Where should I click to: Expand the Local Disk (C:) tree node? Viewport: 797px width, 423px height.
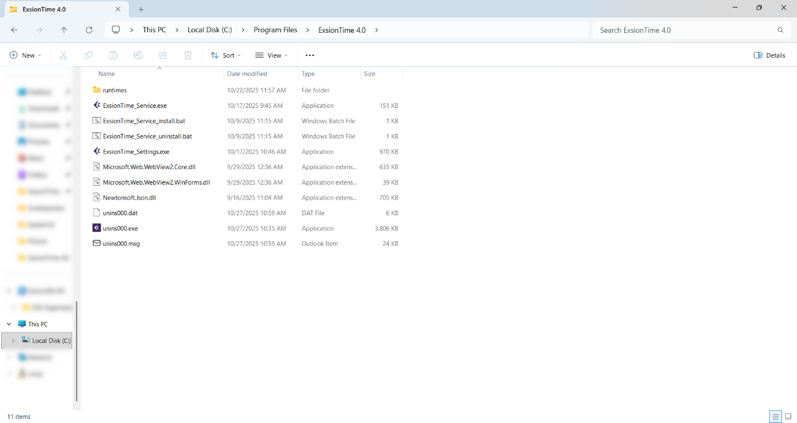coord(13,340)
